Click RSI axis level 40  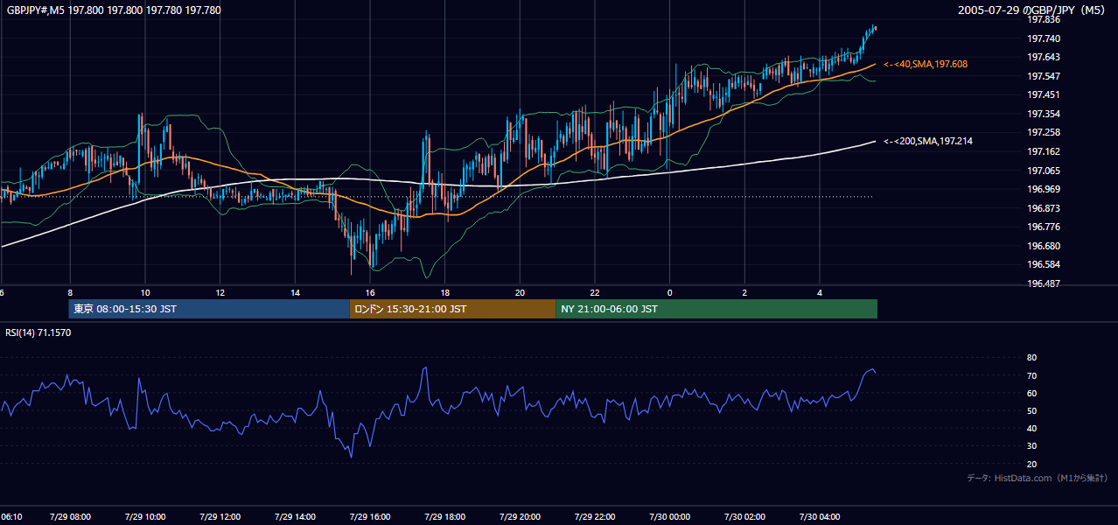coord(1031,428)
